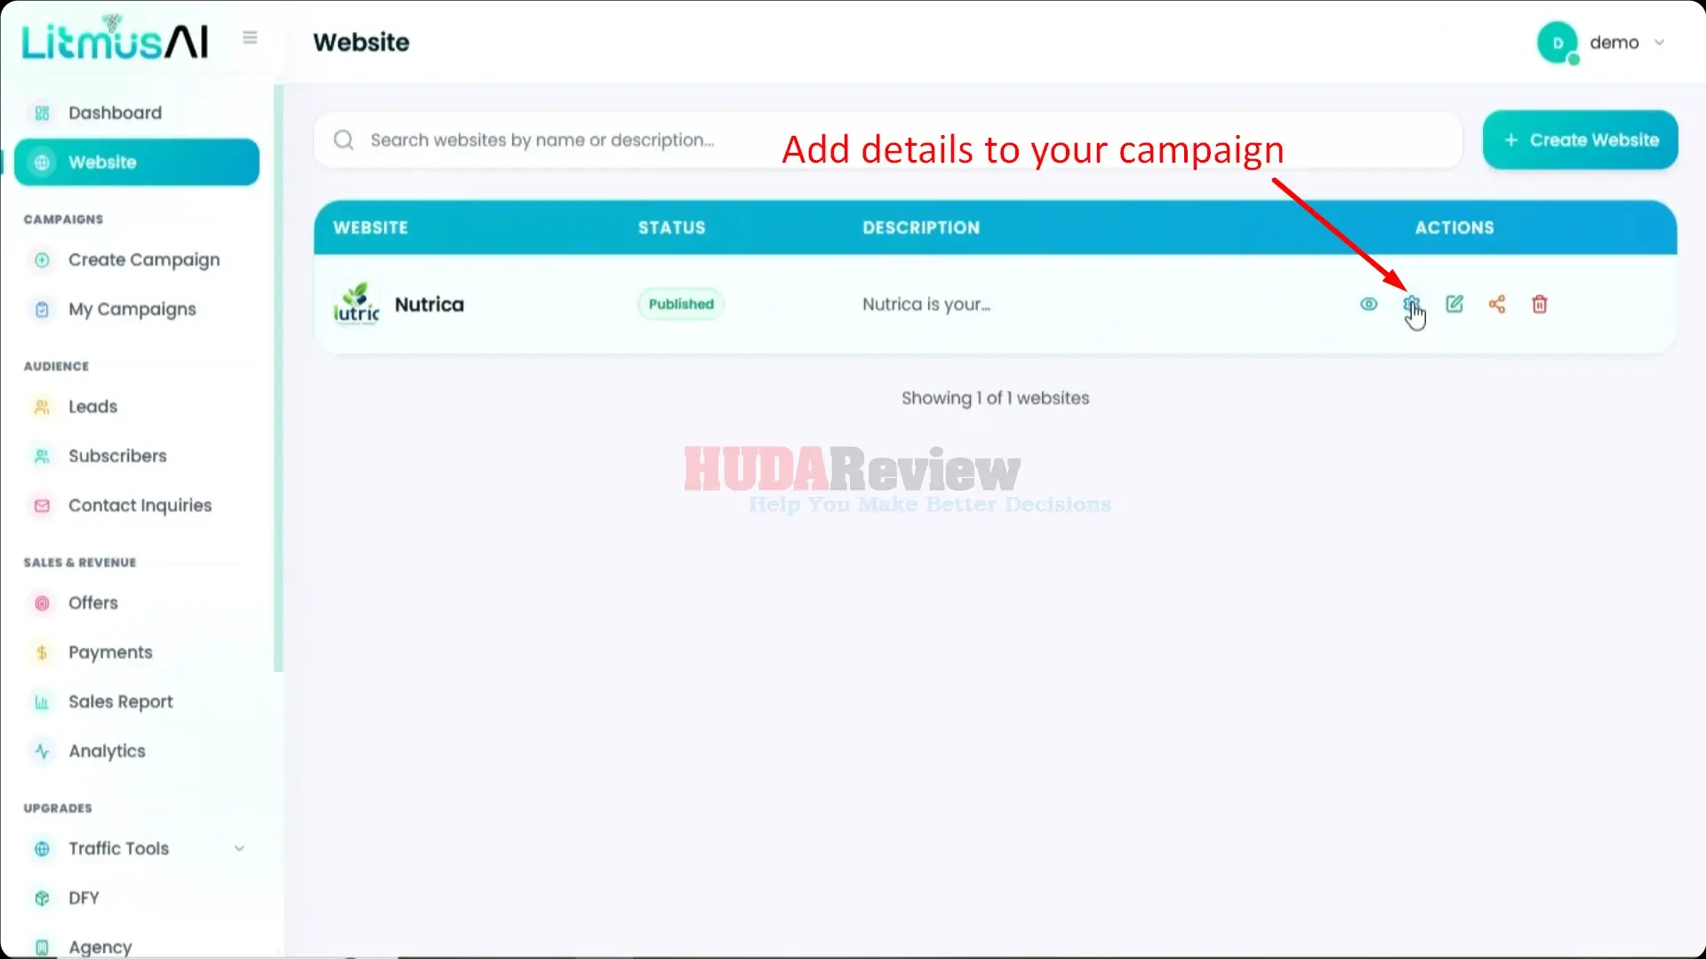Viewport: 1706px width, 959px height.
Task: Open the Offers page
Action: (137, 603)
